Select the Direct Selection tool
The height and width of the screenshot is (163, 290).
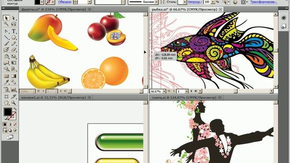click(13, 18)
